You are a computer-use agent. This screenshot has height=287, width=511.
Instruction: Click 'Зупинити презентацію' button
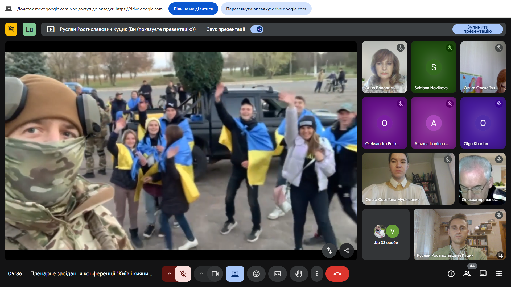[477, 29]
